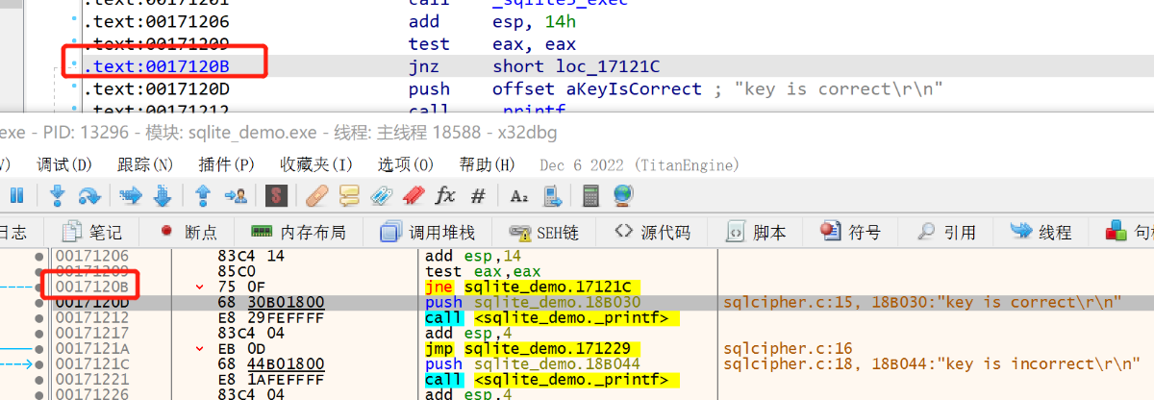Screen dimensions: 1154x400
Task: Open the 调试(D) menu
Action: pos(64,164)
